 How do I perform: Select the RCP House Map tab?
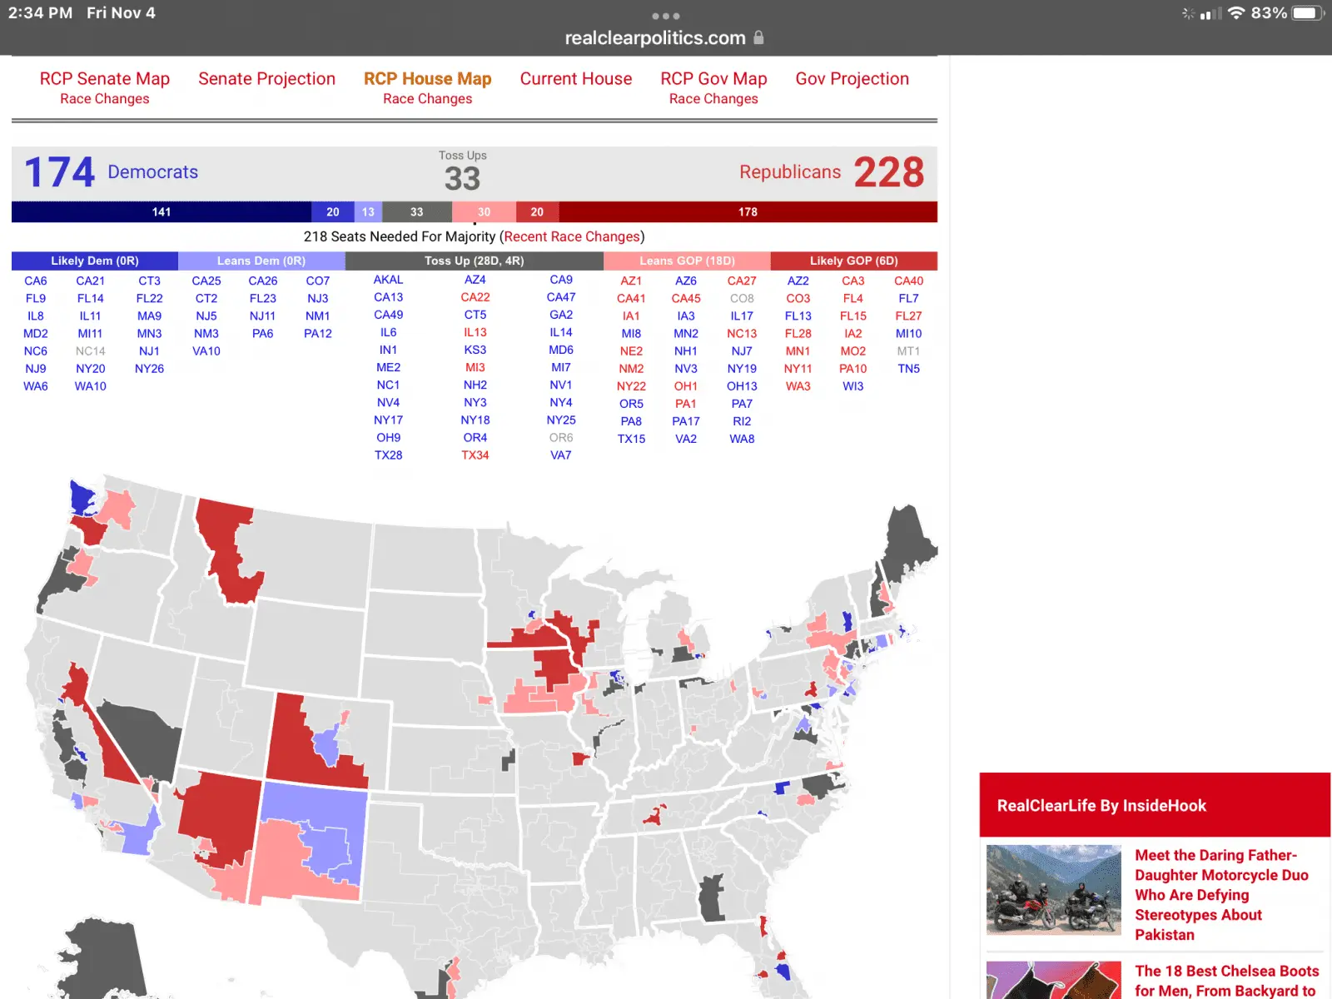[427, 78]
